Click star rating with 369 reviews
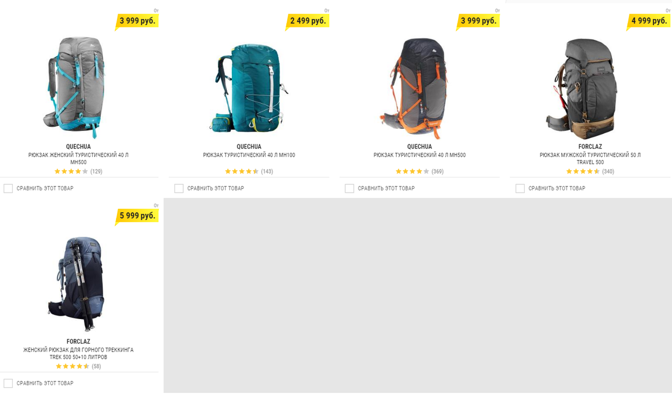This screenshot has width=672, height=398. [x=413, y=171]
